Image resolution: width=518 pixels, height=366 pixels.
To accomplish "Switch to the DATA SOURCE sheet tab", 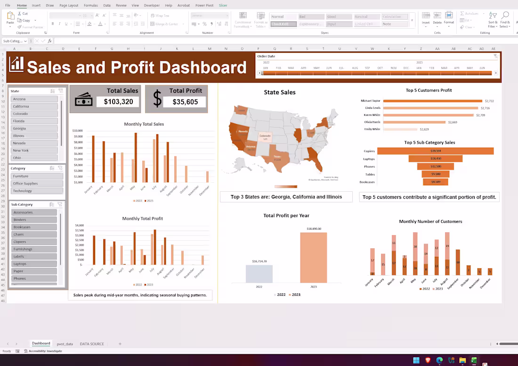I will (92, 344).
